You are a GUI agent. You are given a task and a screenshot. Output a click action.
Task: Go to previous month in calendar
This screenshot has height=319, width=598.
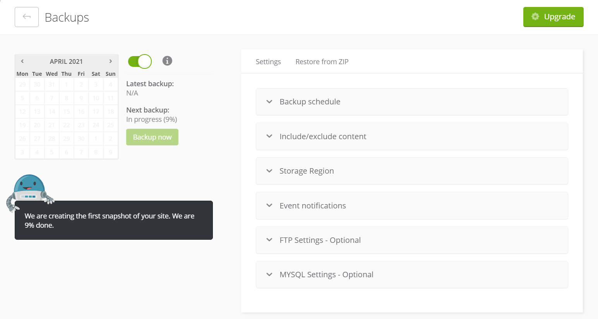(22, 61)
